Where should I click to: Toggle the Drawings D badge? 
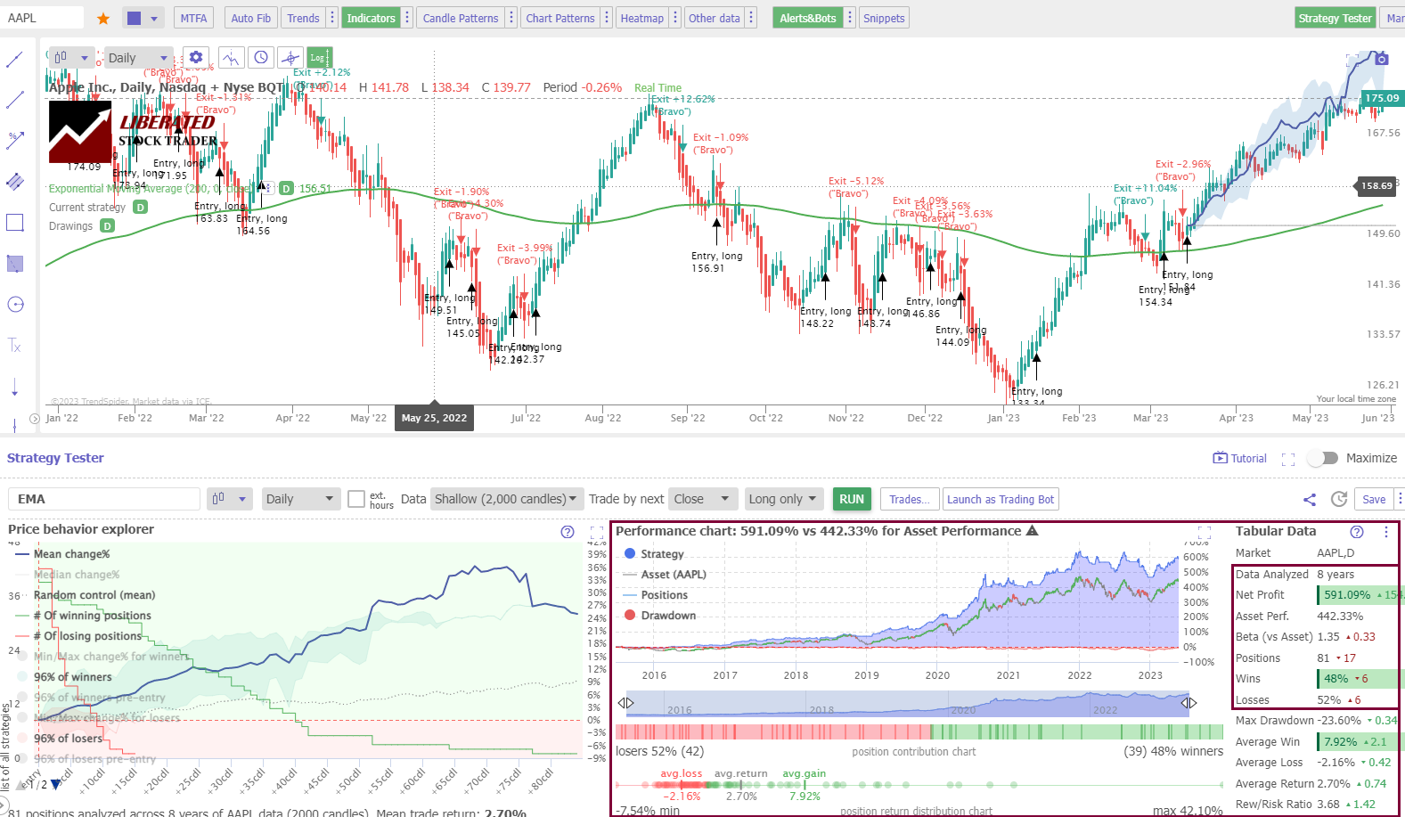107,225
